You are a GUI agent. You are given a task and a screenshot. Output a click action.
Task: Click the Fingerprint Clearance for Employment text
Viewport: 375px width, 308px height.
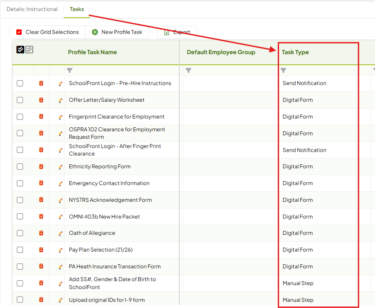tap(117, 117)
